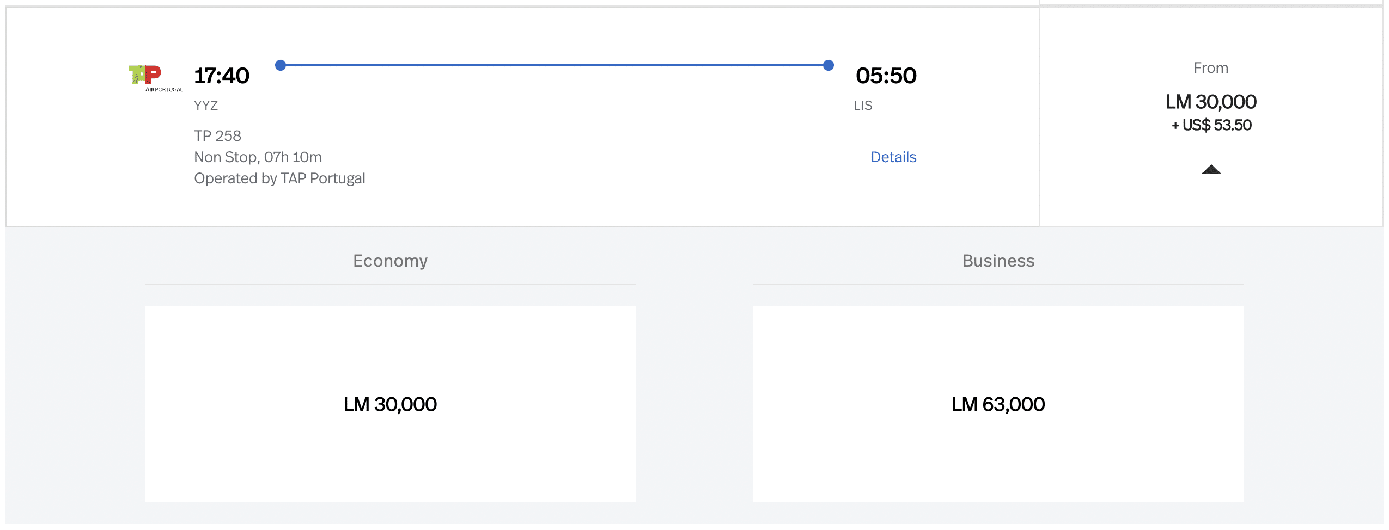Click the arrival dot on route line

[828, 65]
